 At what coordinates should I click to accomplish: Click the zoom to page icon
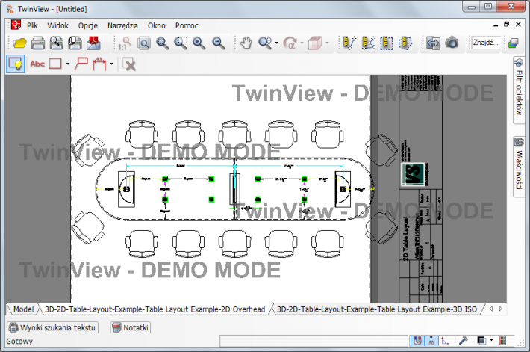(144, 43)
